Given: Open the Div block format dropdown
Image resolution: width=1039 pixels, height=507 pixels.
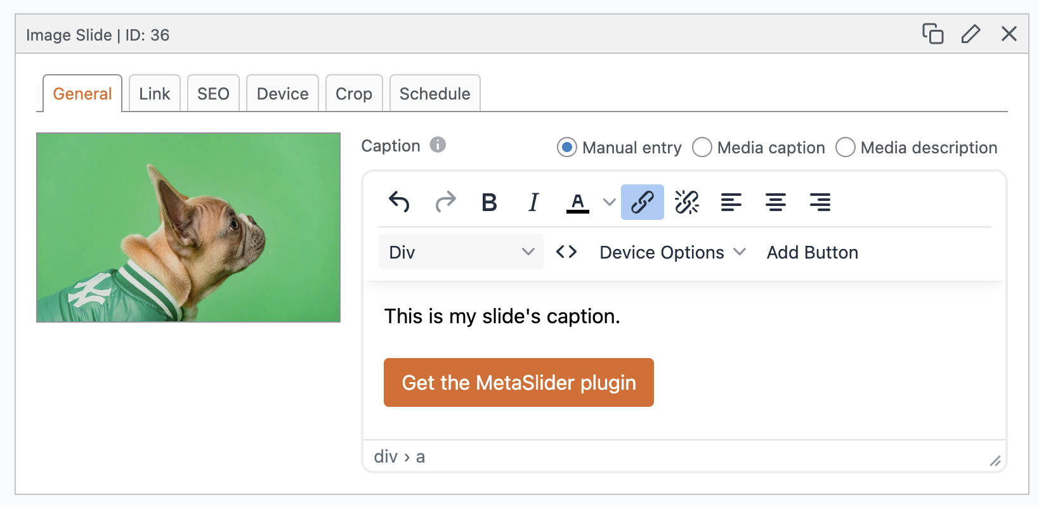Looking at the screenshot, I should coord(461,252).
